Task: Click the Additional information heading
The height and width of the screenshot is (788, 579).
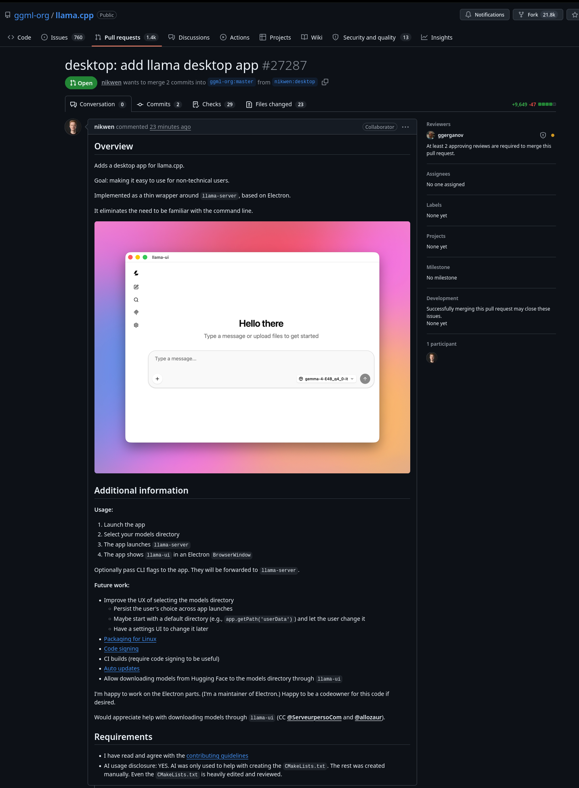Action: 141,491
